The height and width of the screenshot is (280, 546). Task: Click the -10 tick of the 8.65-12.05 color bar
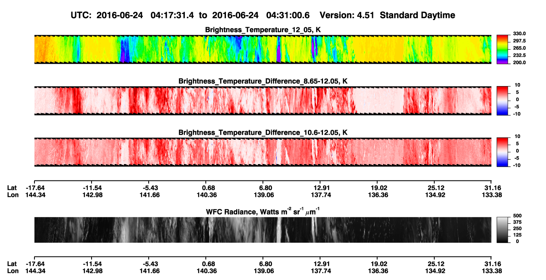point(517,114)
